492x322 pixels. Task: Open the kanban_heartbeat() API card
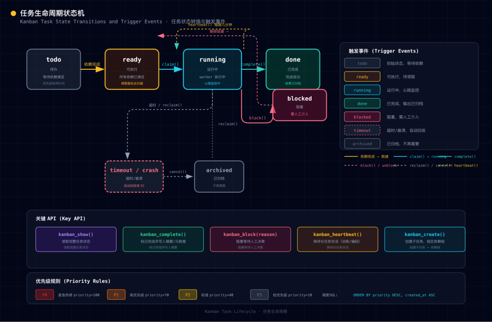pos(338,239)
